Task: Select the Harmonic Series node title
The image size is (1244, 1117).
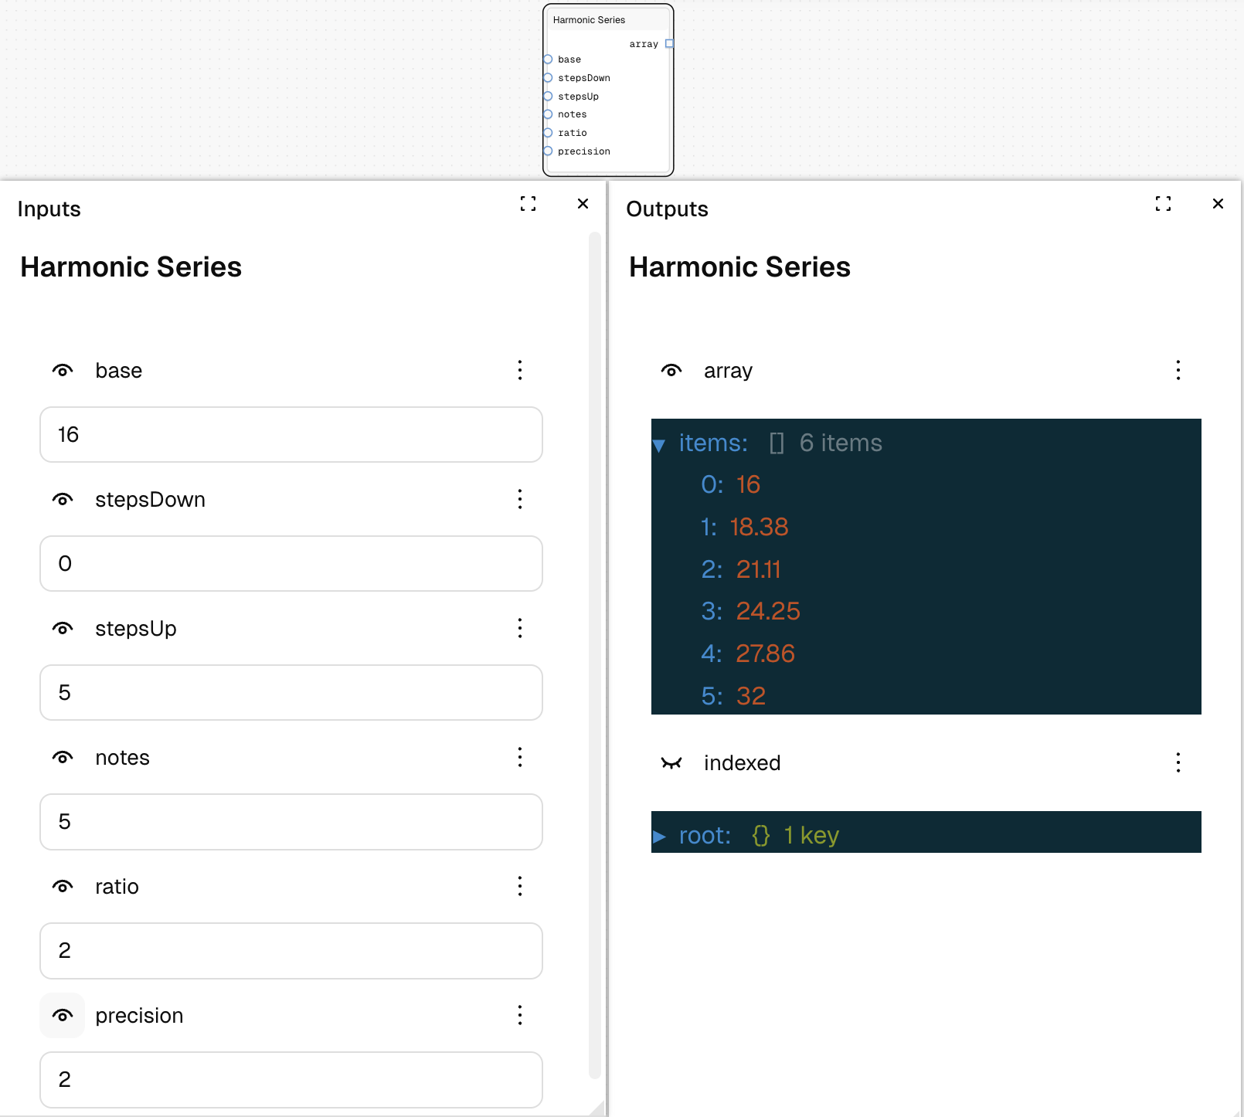Action: (x=590, y=20)
